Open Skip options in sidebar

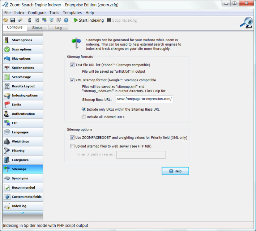[x=23, y=59]
